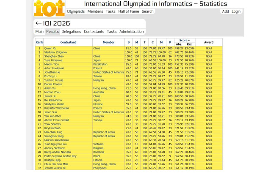Screen dimensions: 271x180
Task: Toggle Score column sort order
Action: coord(185,40)
